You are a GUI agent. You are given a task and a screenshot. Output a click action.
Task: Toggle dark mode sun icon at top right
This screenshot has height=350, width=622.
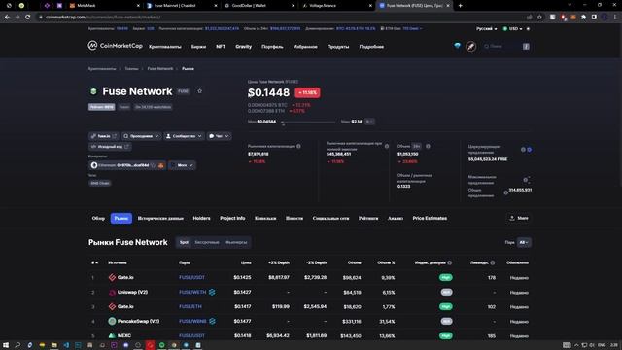tap(528, 28)
